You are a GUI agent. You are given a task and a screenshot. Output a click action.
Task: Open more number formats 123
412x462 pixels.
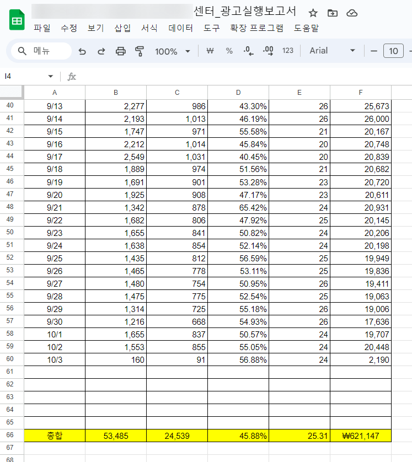pyautogui.click(x=288, y=51)
